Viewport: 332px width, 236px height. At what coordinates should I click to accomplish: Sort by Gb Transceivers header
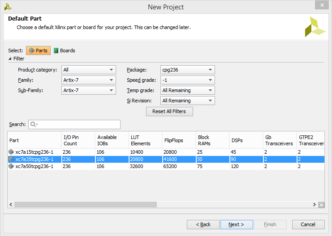[x=280, y=140]
